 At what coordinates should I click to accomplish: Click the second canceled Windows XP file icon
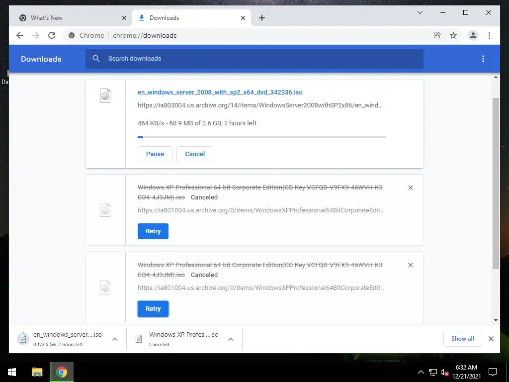click(x=105, y=287)
